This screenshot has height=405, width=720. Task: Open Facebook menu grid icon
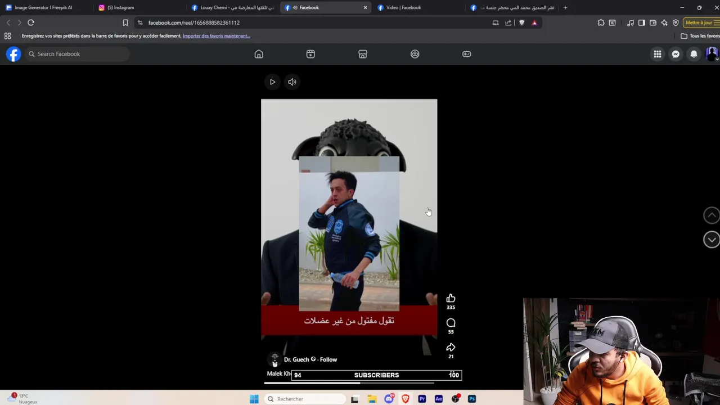pos(658,54)
